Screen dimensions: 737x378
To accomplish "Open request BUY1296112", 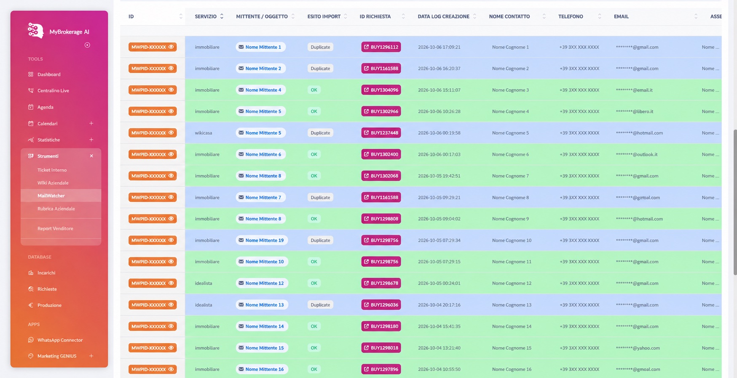I will coord(381,47).
